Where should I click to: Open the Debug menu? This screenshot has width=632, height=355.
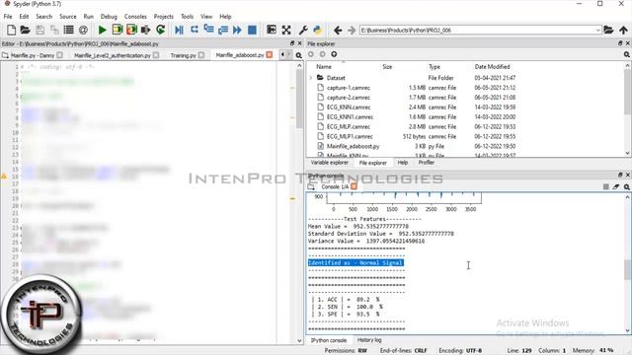click(109, 17)
